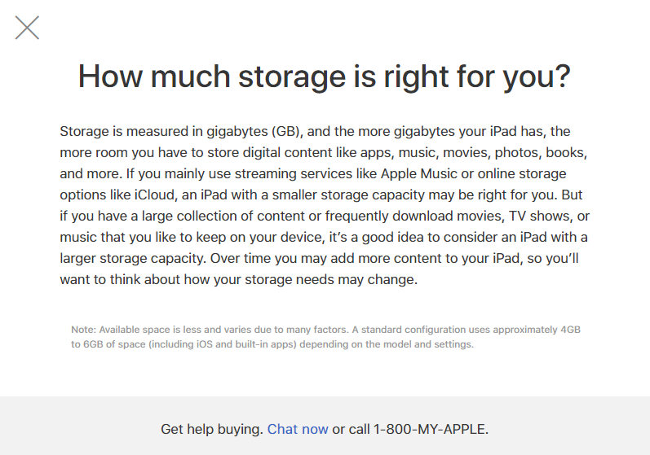Click "or call" text in the footer

351,429
